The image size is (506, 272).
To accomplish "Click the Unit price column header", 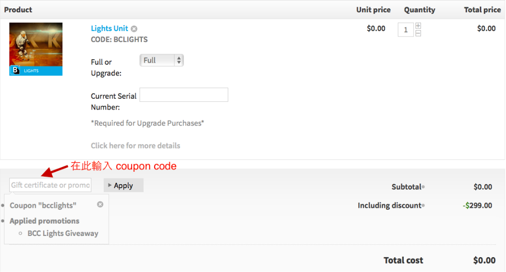I will coord(374,10).
